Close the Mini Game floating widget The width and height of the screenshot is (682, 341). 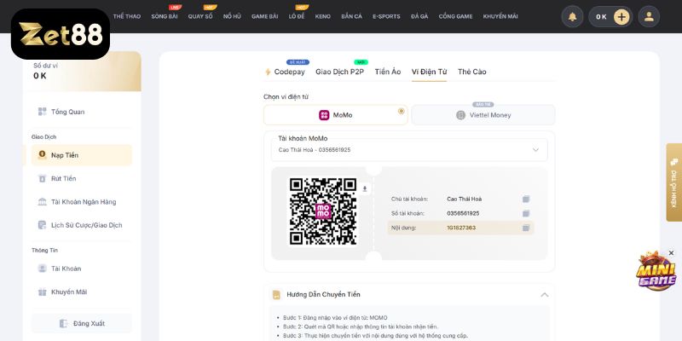671,253
